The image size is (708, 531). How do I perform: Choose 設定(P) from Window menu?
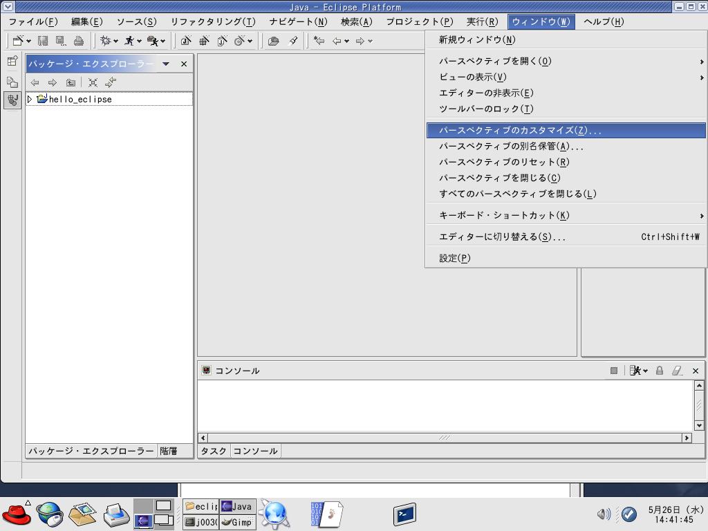pyautogui.click(x=566, y=259)
